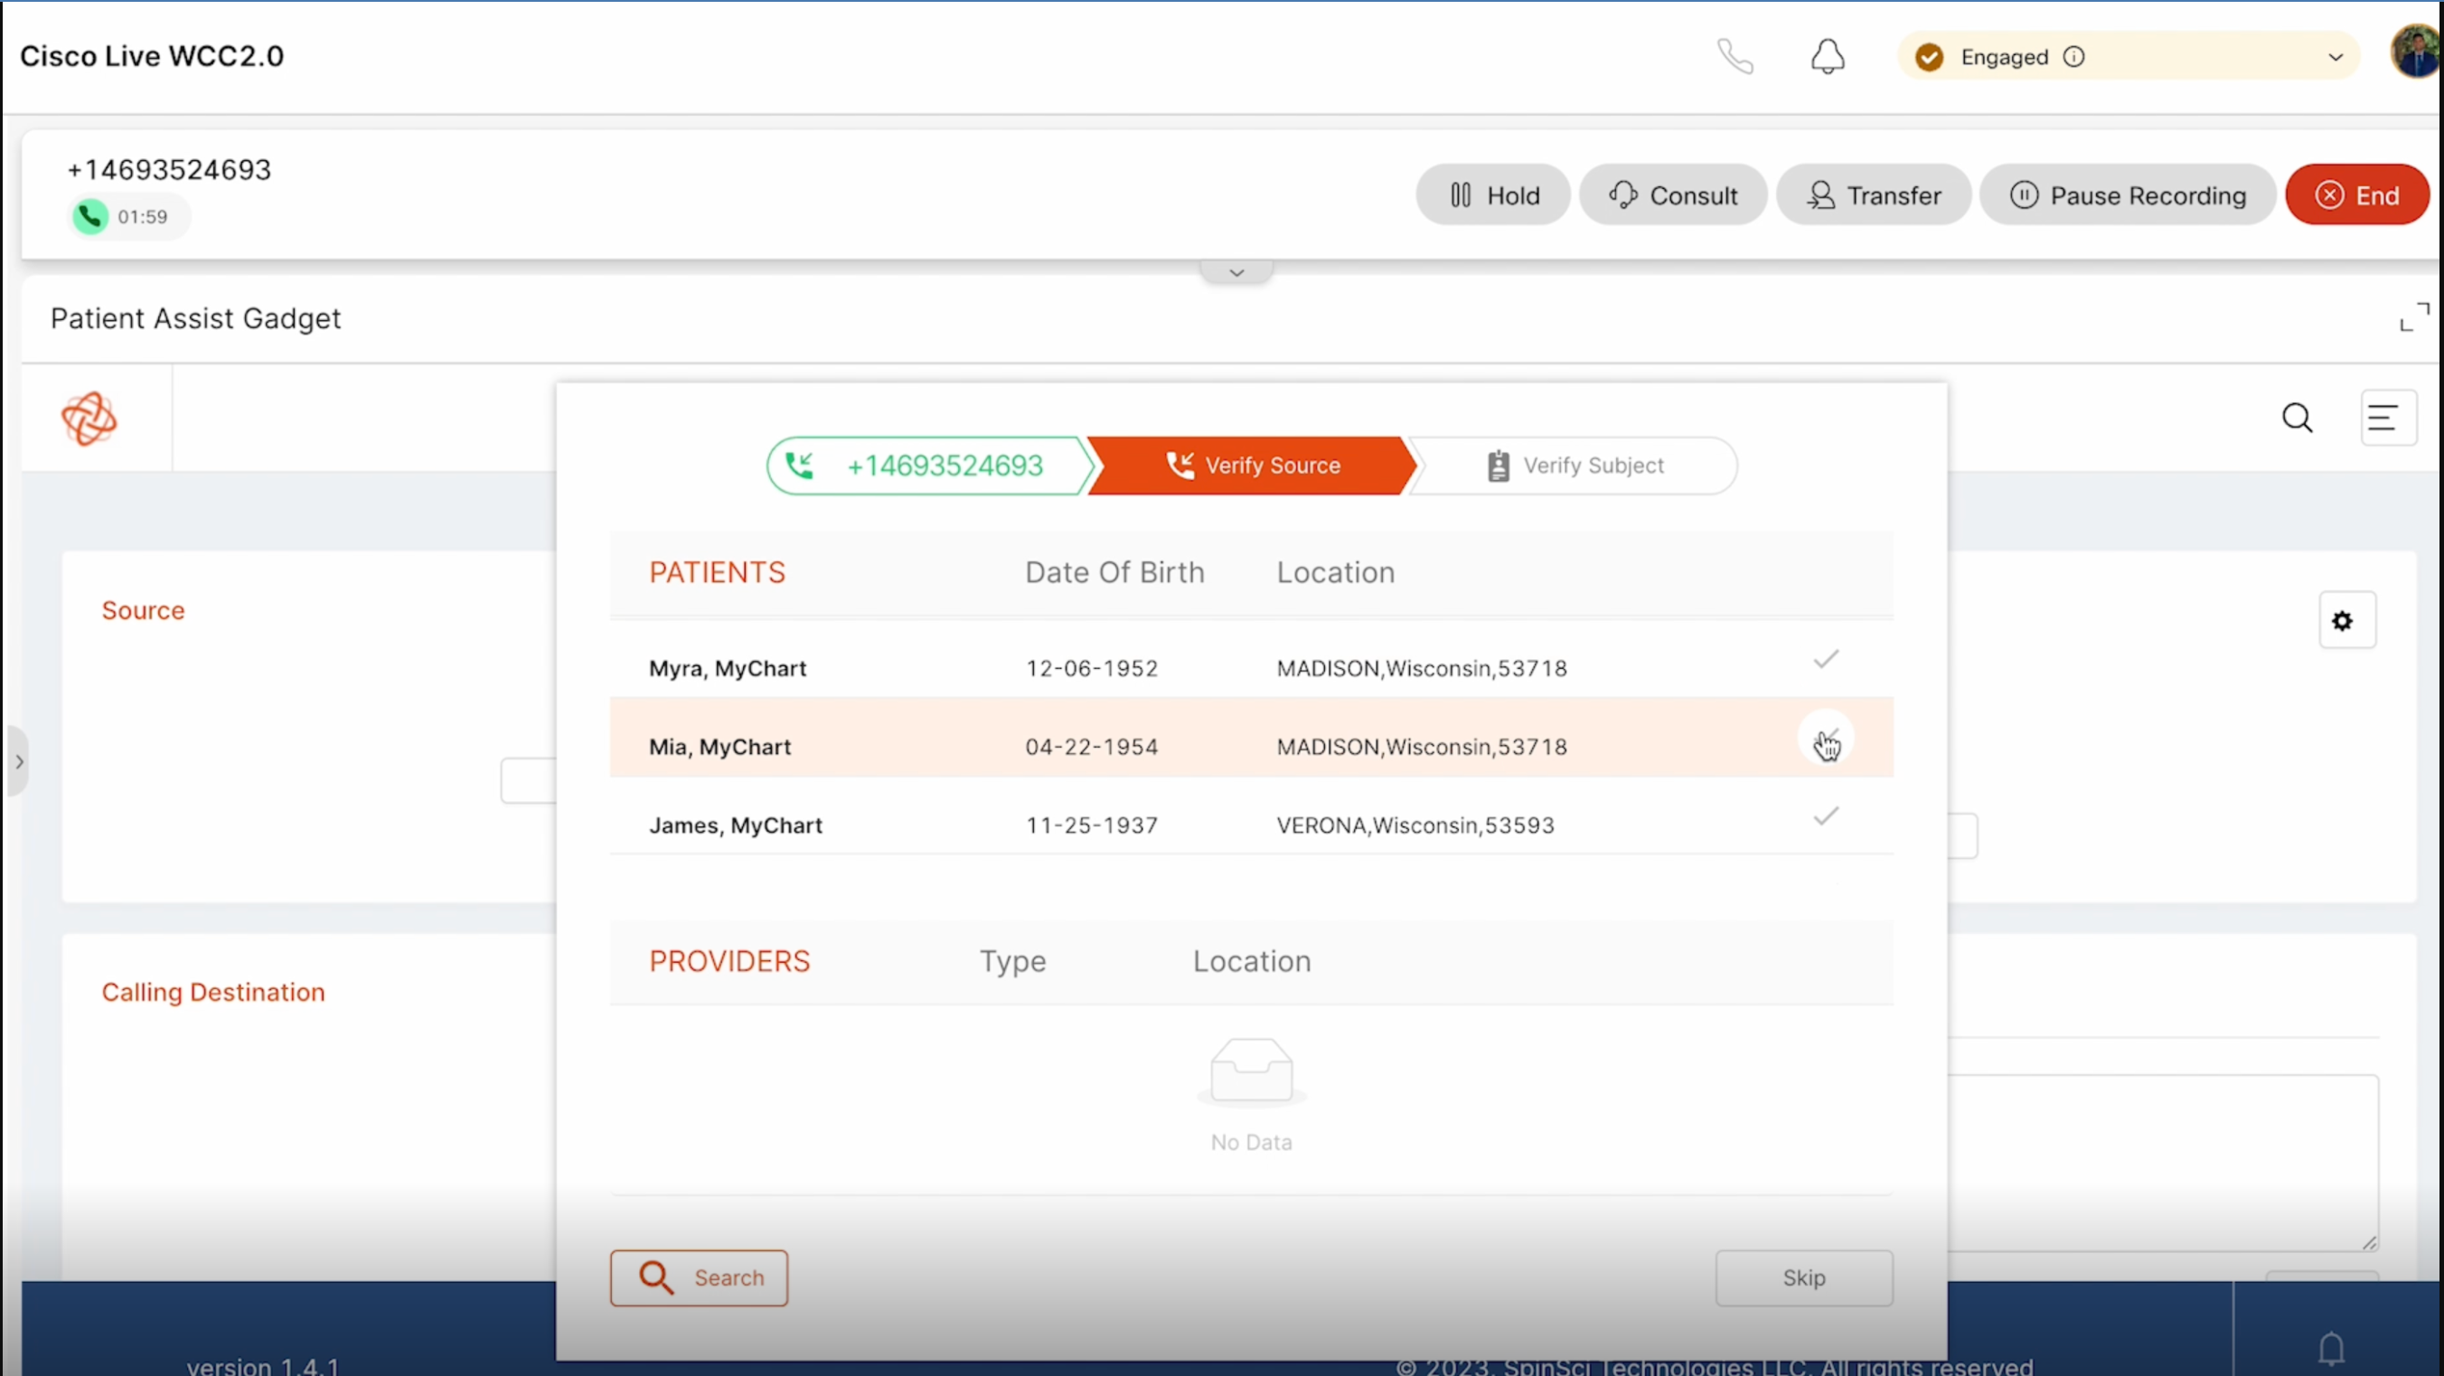2444x1376 pixels.
Task: Start a Consult call
Action: 1673,195
